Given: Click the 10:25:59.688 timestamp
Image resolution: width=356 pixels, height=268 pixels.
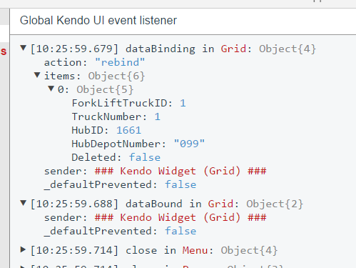Looking at the screenshot, I should 74,204.
